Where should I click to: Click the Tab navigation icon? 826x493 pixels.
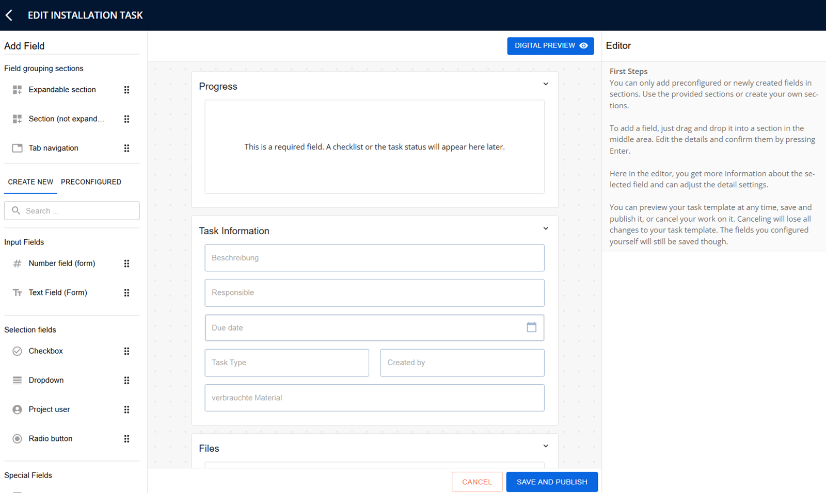pyautogui.click(x=17, y=148)
